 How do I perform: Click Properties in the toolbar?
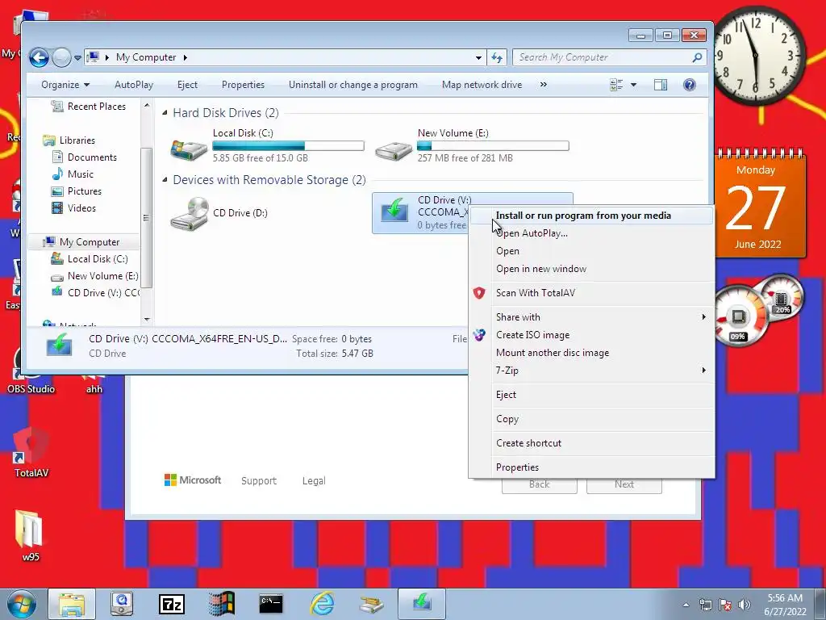point(243,85)
